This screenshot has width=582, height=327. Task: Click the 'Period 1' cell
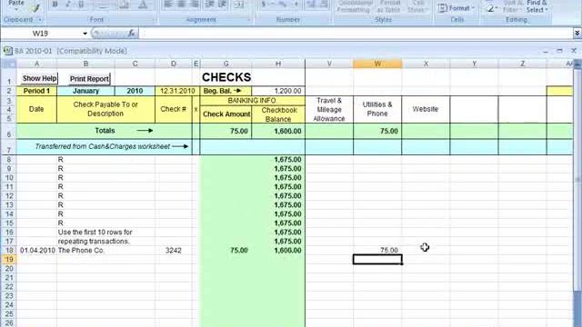point(36,91)
